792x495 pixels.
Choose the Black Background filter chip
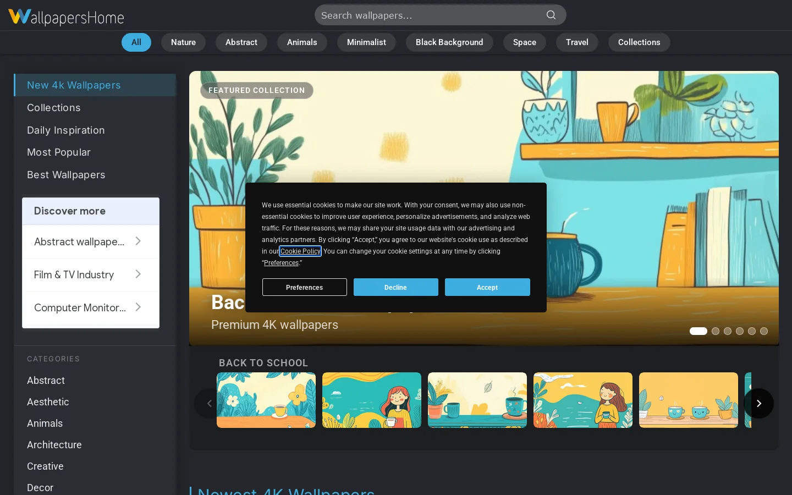tap(449, 42)
